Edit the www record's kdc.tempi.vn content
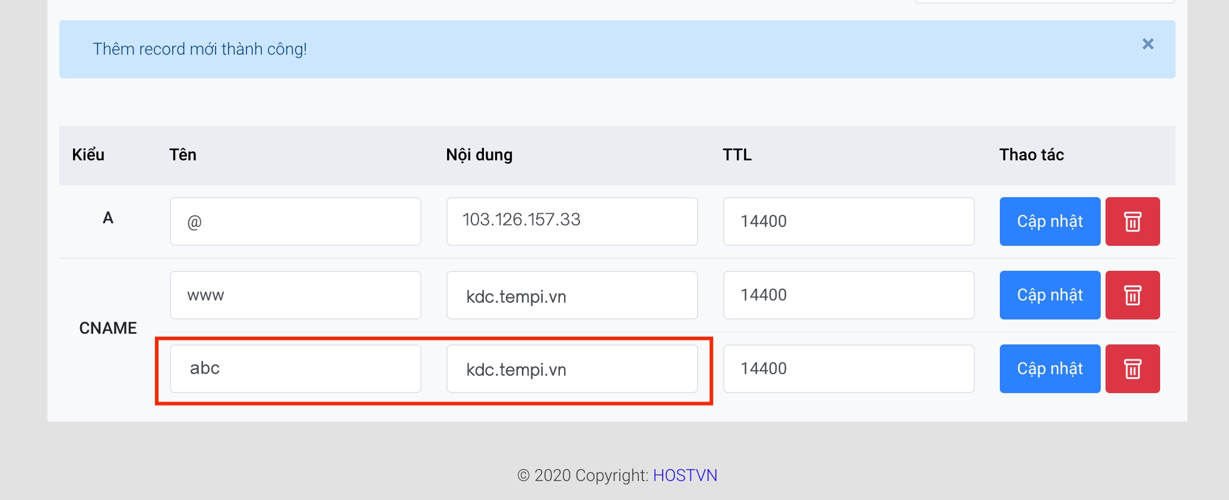Image resolution: width=1229 pixels, height=500 pixels. 572,295
